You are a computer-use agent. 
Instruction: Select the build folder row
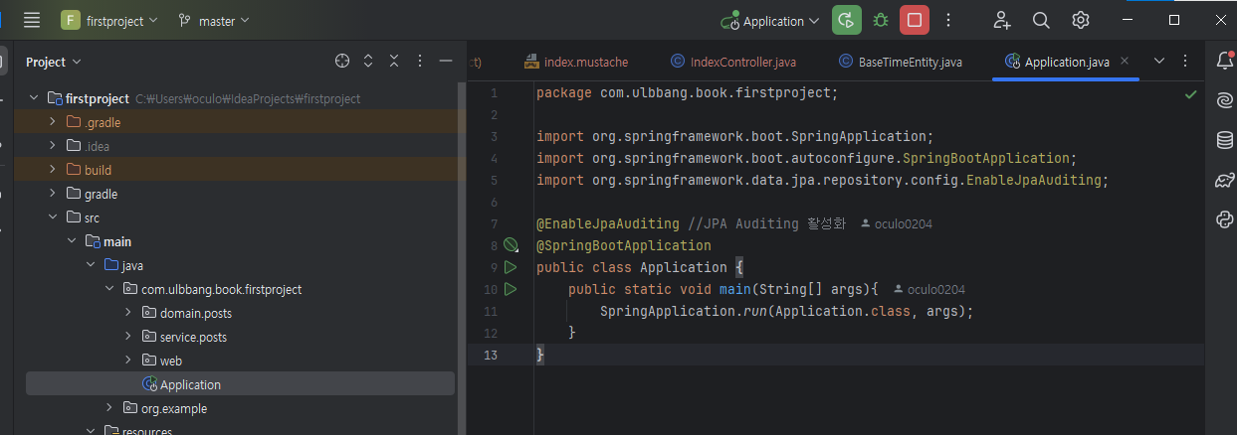point(240,170)
